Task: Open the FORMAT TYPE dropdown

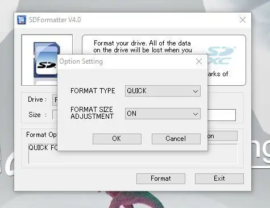Action: point(163,91)
